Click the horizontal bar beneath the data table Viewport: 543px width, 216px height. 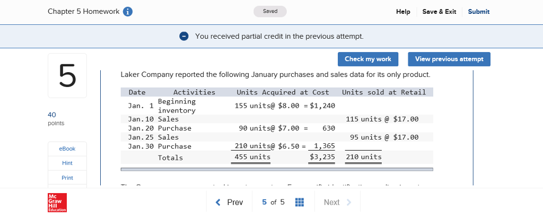click(277, 169)
